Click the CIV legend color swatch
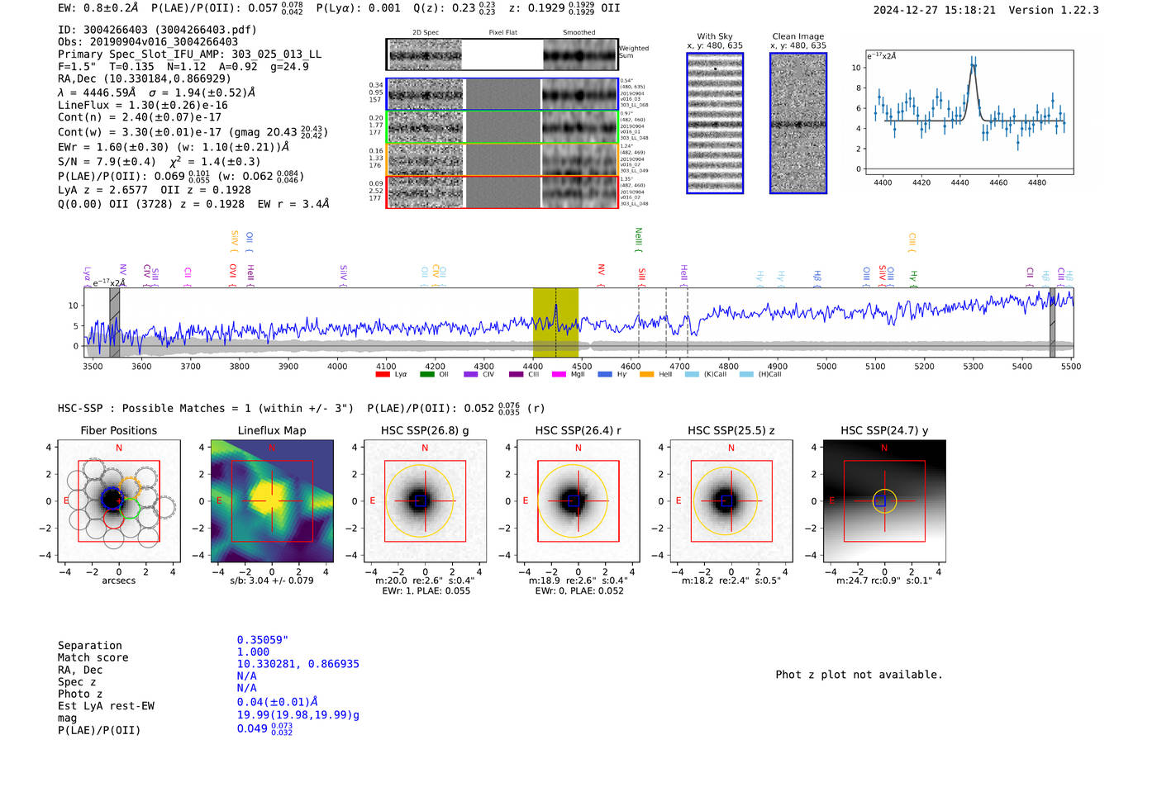Viewport: 1157px width, 787px height. point(471,374)
